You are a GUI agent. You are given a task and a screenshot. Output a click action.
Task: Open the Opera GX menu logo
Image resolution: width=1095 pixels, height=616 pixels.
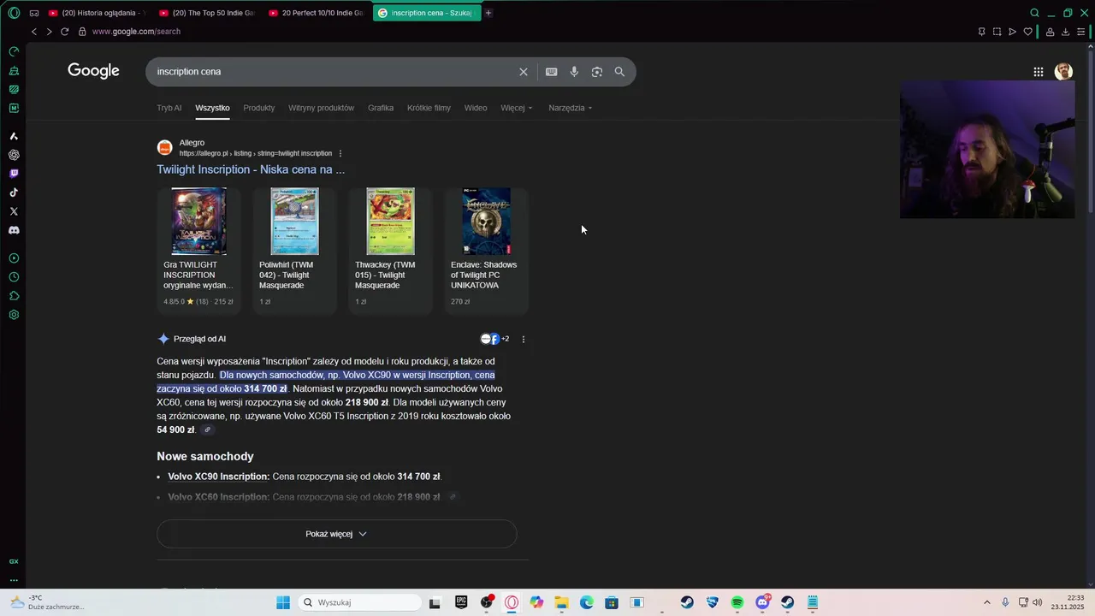[x=14, y=13]
